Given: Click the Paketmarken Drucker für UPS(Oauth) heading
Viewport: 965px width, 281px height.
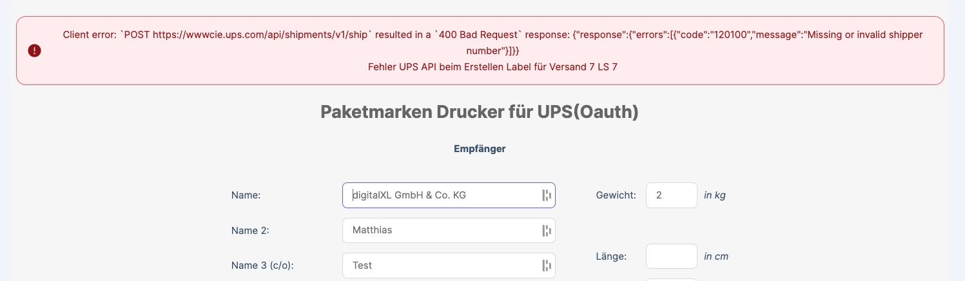Looking at the screenshot, I should tap(480, 112).
